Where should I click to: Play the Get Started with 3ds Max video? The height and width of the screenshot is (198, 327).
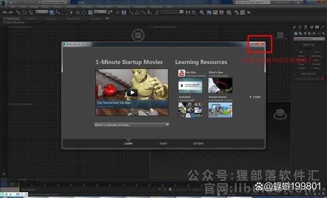pos(132,93)
